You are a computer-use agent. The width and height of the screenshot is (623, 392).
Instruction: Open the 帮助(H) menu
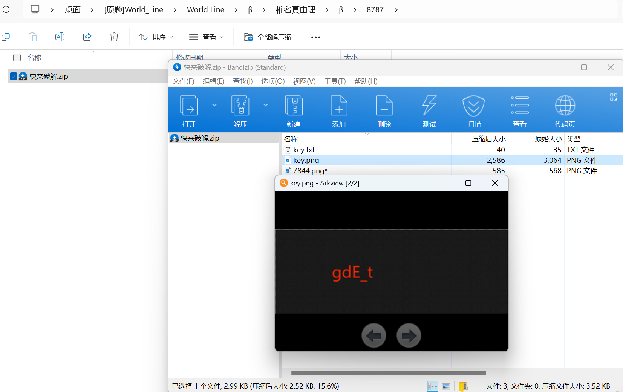[366, 81]
